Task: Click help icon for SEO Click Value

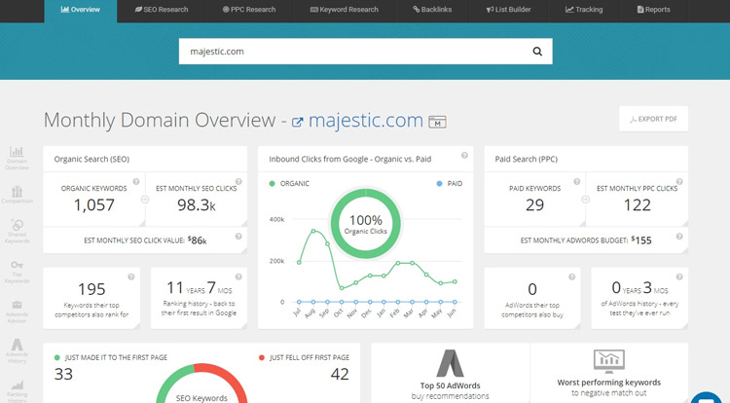Action: point(238,237)
